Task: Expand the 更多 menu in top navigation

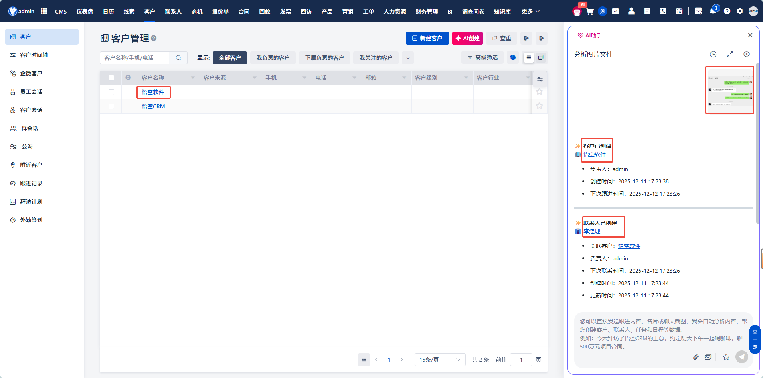Action: (x=530, y=11)
